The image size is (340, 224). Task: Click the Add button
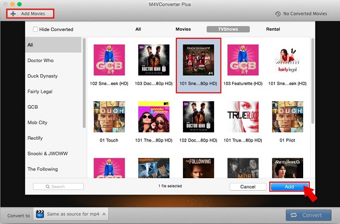coord(289,187)
